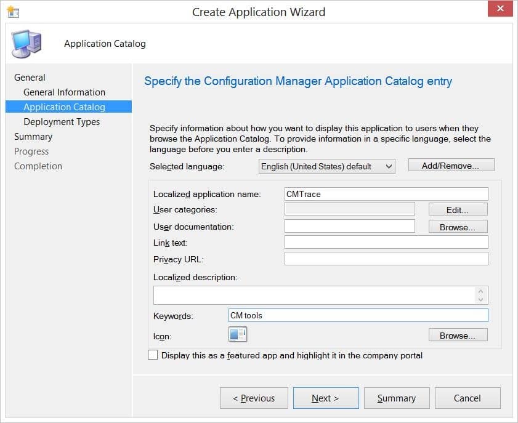Screen dimensions: 518x423
Task: Go back using the Previous button
Action: (254, 398)
